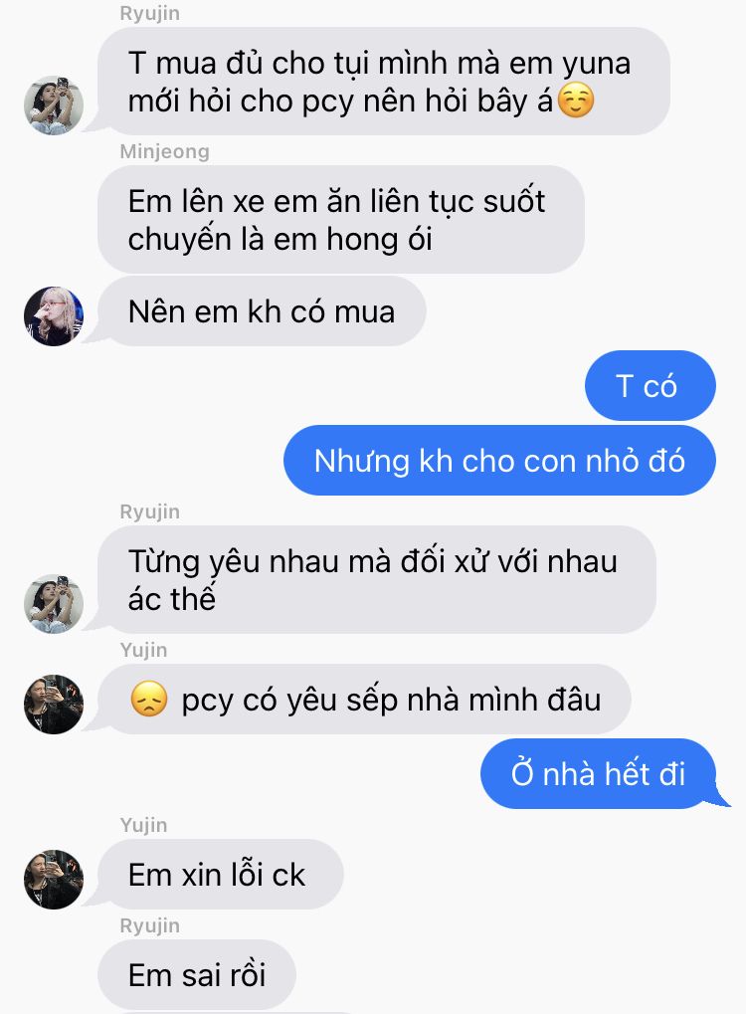Image resolution: width=746 pixels, height=1014 pixels.
Task: Tap the 'Em sai rồi' message bubble
Action: [x=197, y=974]
